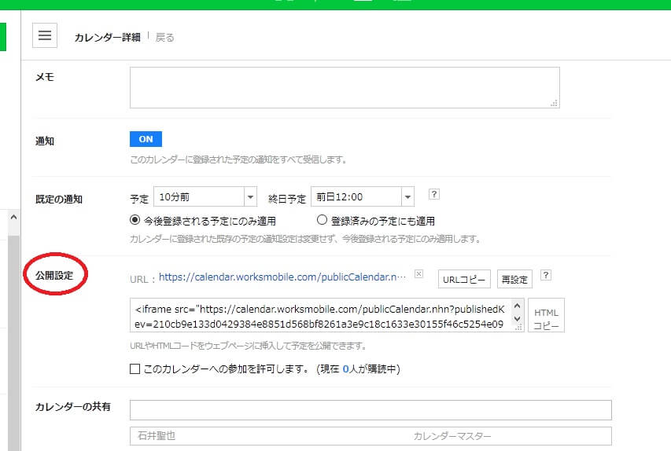The image size is (671, 451).
Task: Select 登録済みの予定にも適用 radio option
Action: (322, 221)
